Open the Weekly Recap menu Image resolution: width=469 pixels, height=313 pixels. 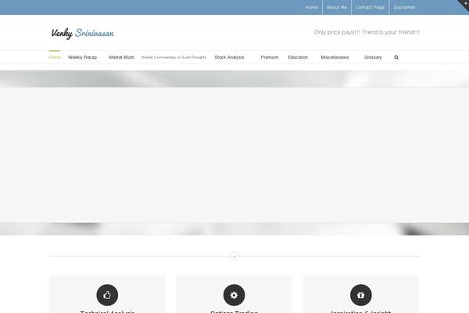pos(82,57)
